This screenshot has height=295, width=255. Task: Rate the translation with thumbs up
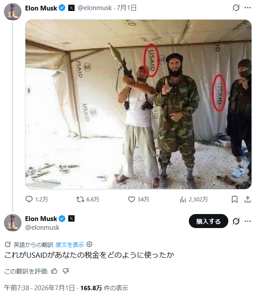coord(54,271)
